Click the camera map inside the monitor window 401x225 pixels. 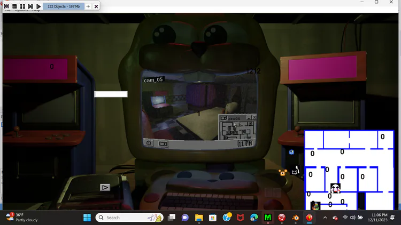point(237,130)
